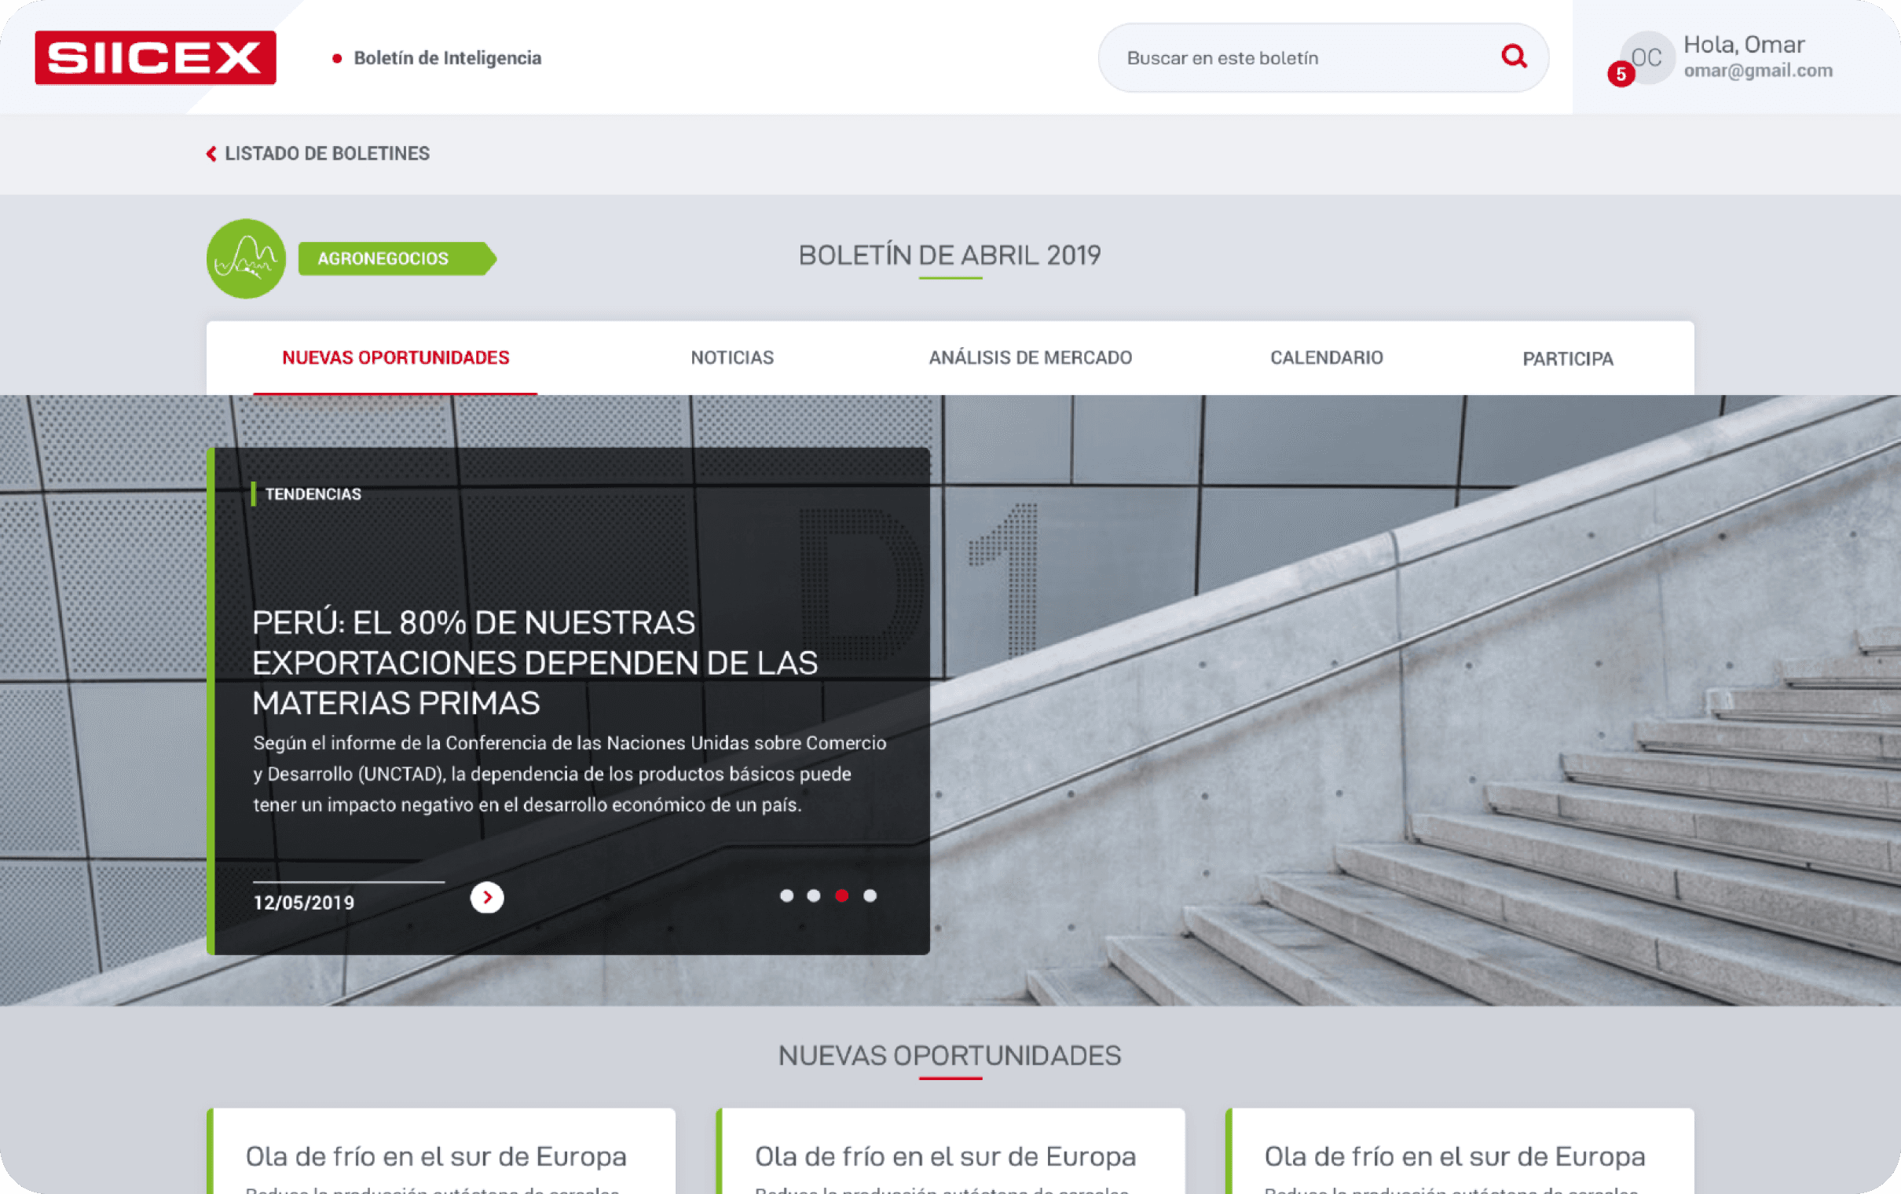Select the fourth carousel dot
This screenshot has width=1901, height=1194.
click(870, 896)
